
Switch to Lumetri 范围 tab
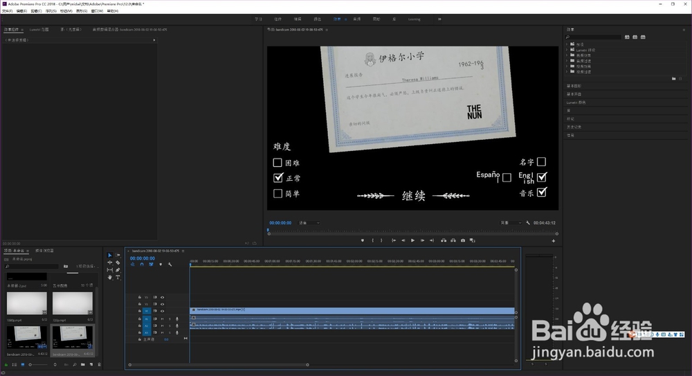[x=39, y=30]
